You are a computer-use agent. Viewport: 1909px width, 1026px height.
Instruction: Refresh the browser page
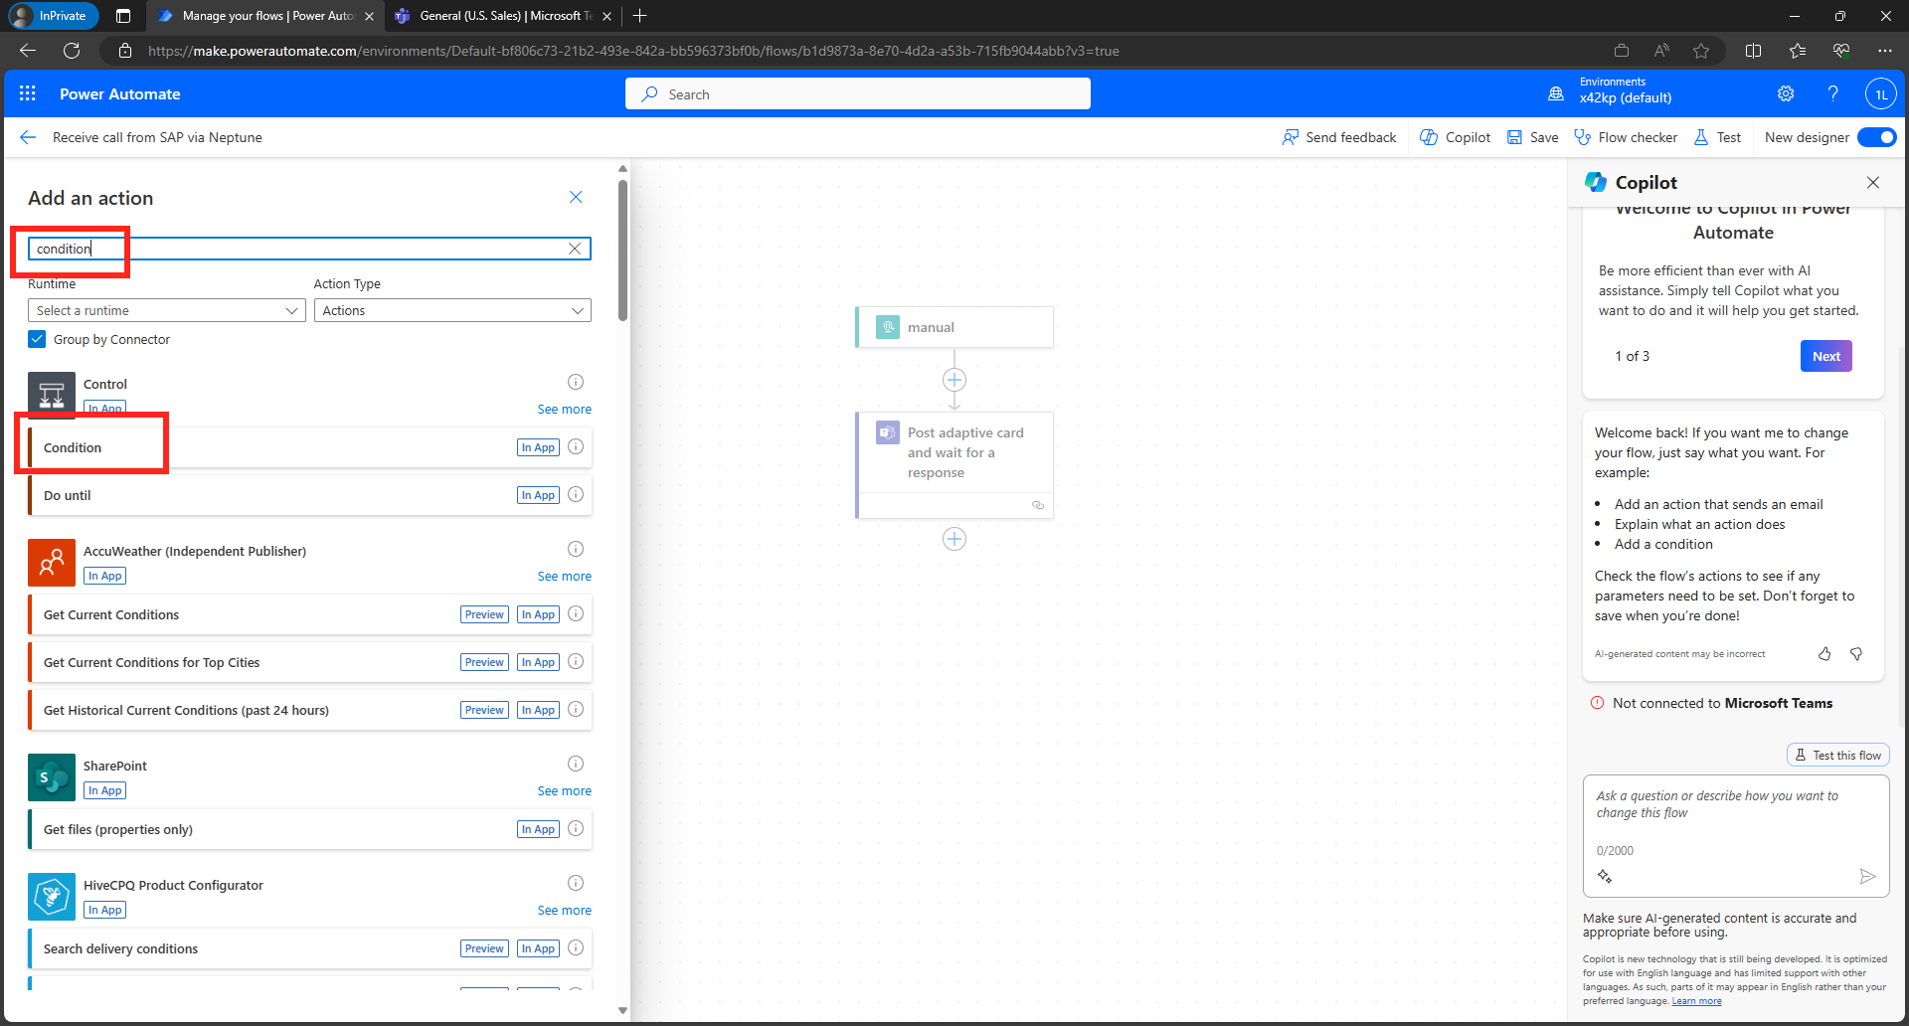72,51
